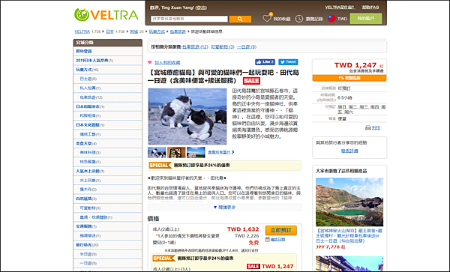This screenshot has width=450, height=272.
Task: Open the 'VELTRA是什麼?' link
Action: pos(340,7)
